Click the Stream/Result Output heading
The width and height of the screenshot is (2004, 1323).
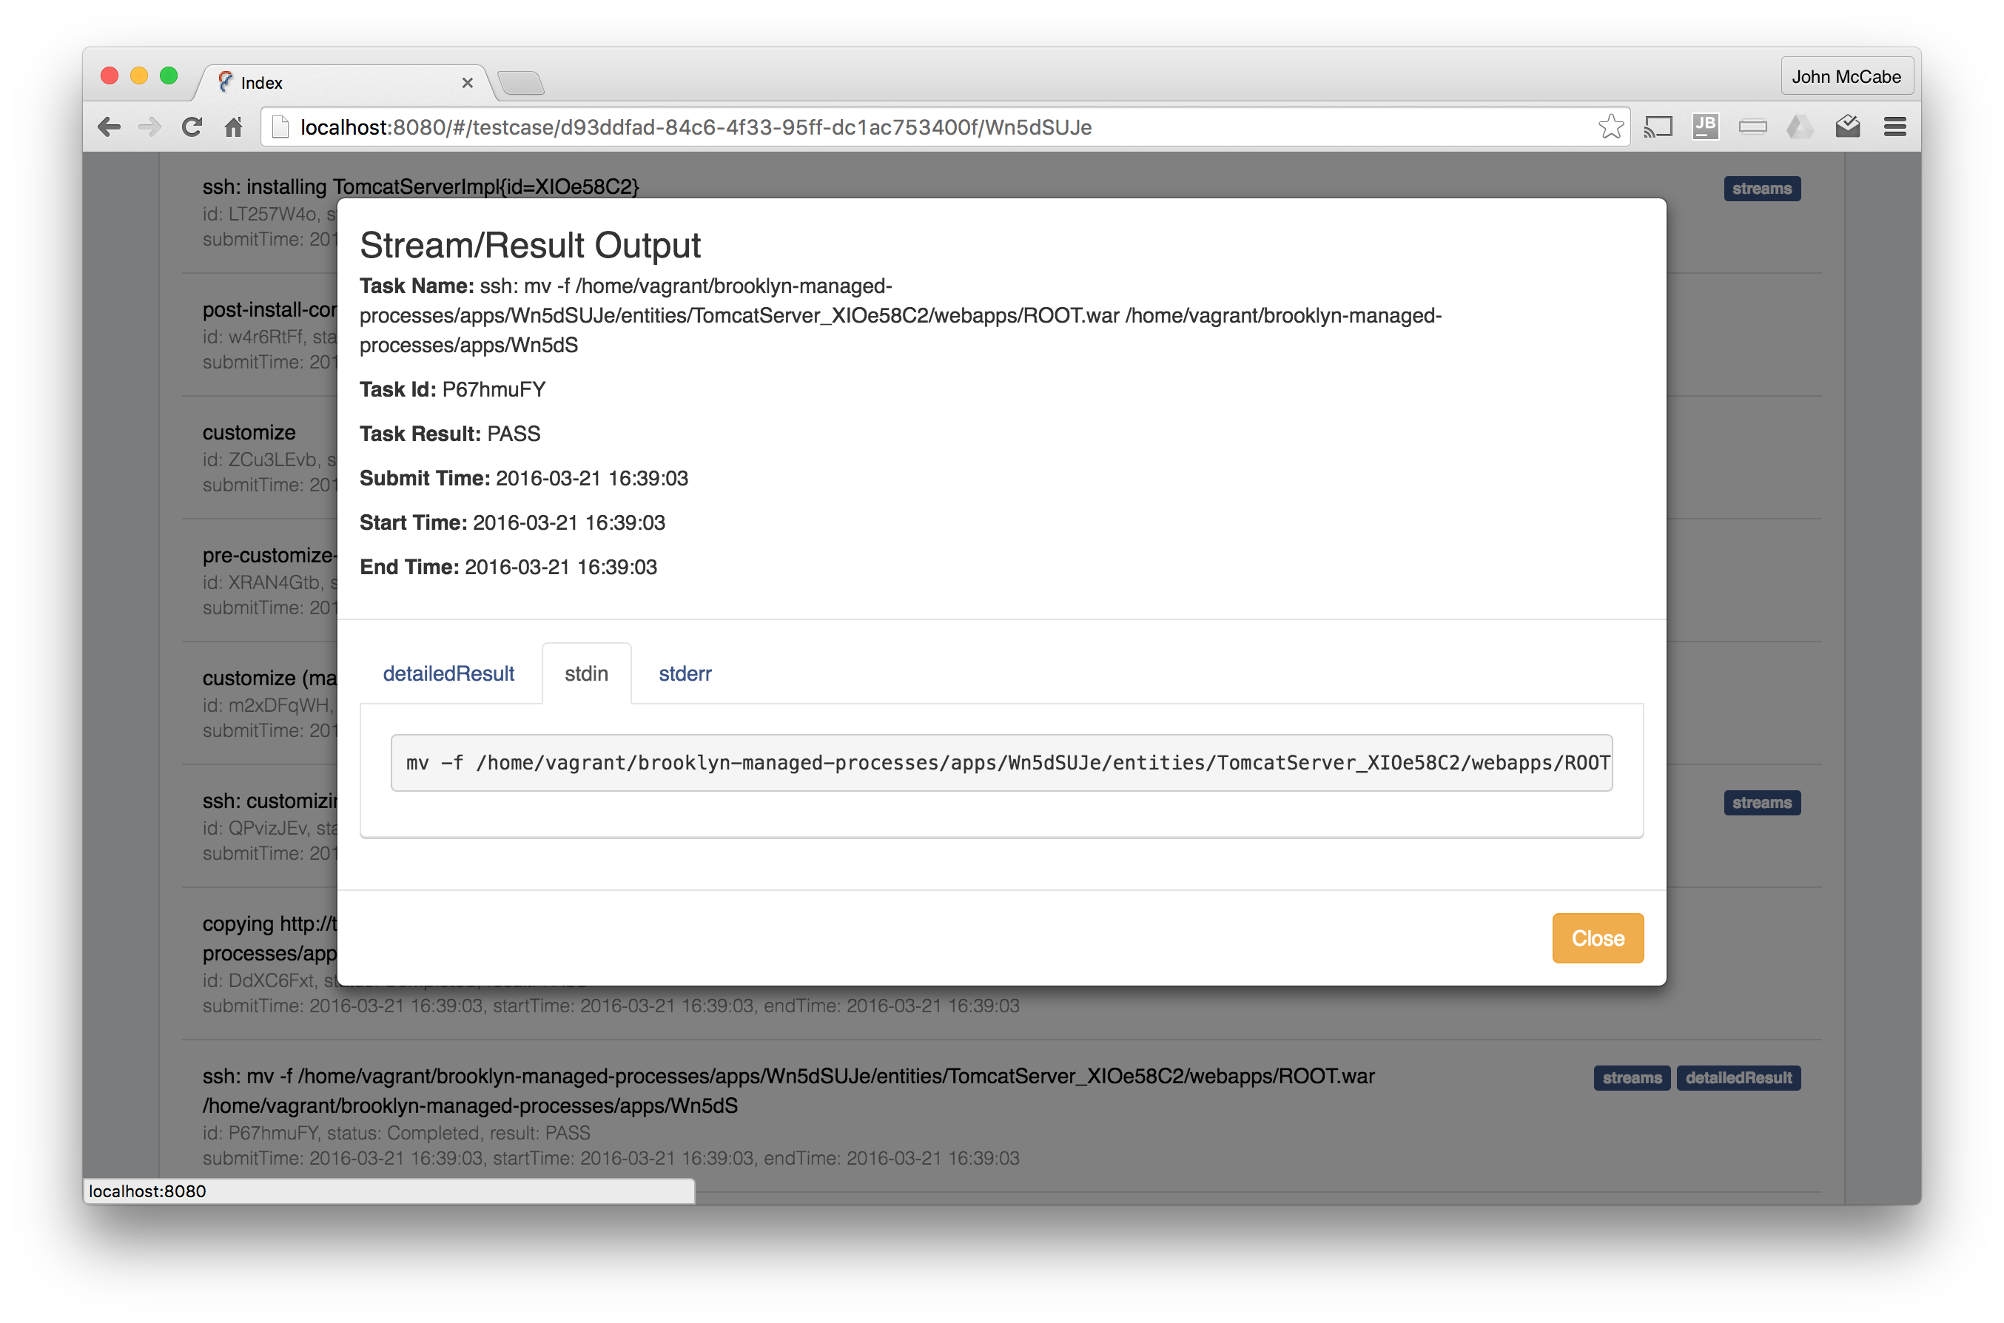coord(530,246)
